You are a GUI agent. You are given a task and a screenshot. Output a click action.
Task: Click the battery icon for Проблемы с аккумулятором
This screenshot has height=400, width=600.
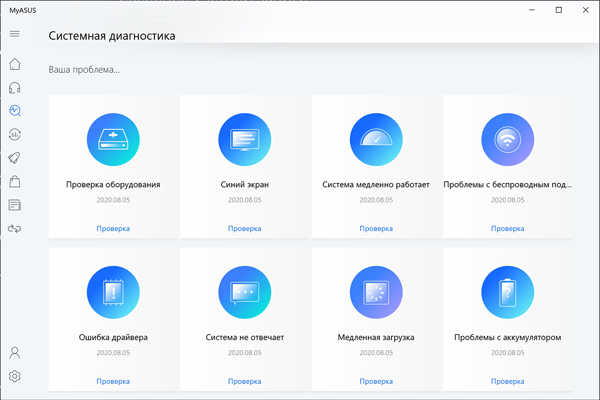[x=508, y=292]
